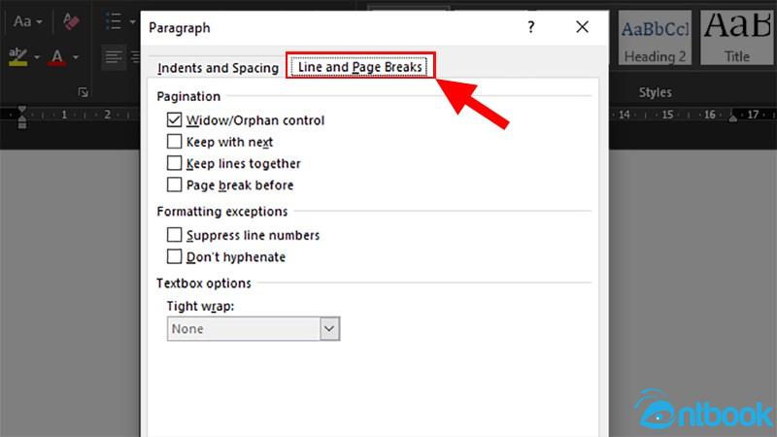The image size is (777, 437).
Task: Uncheck Widow/Orphan control
Action: (174, 119)
